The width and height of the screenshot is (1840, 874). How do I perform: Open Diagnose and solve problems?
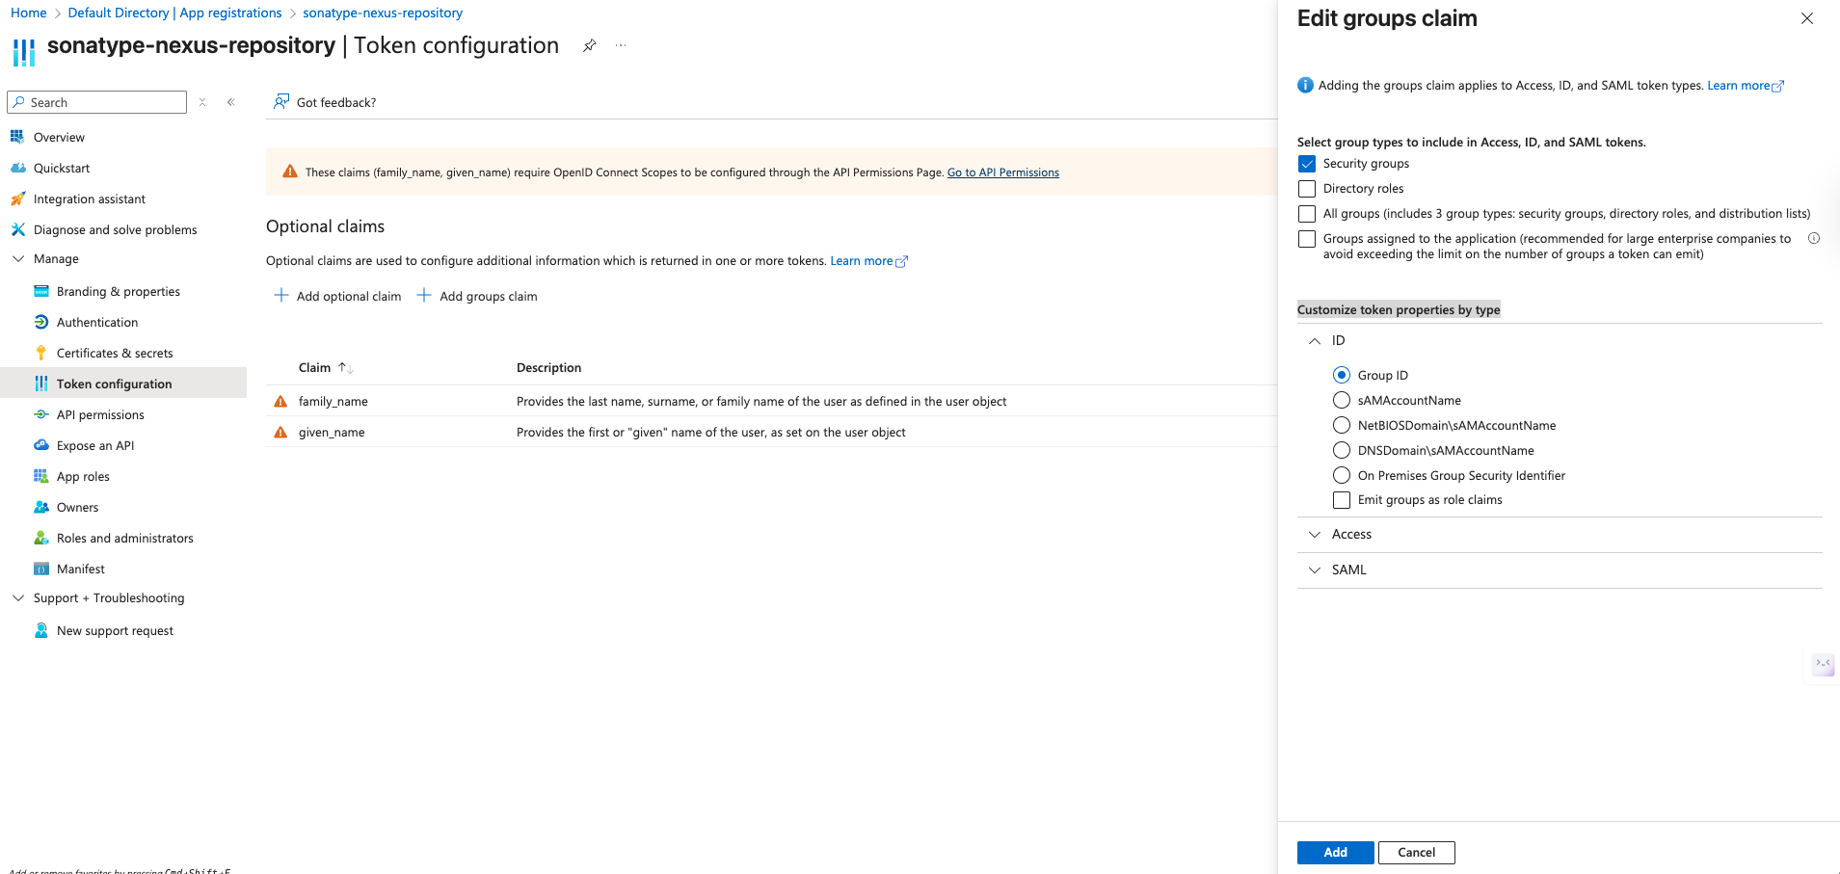pyautogui.click(x=115, y=229)
